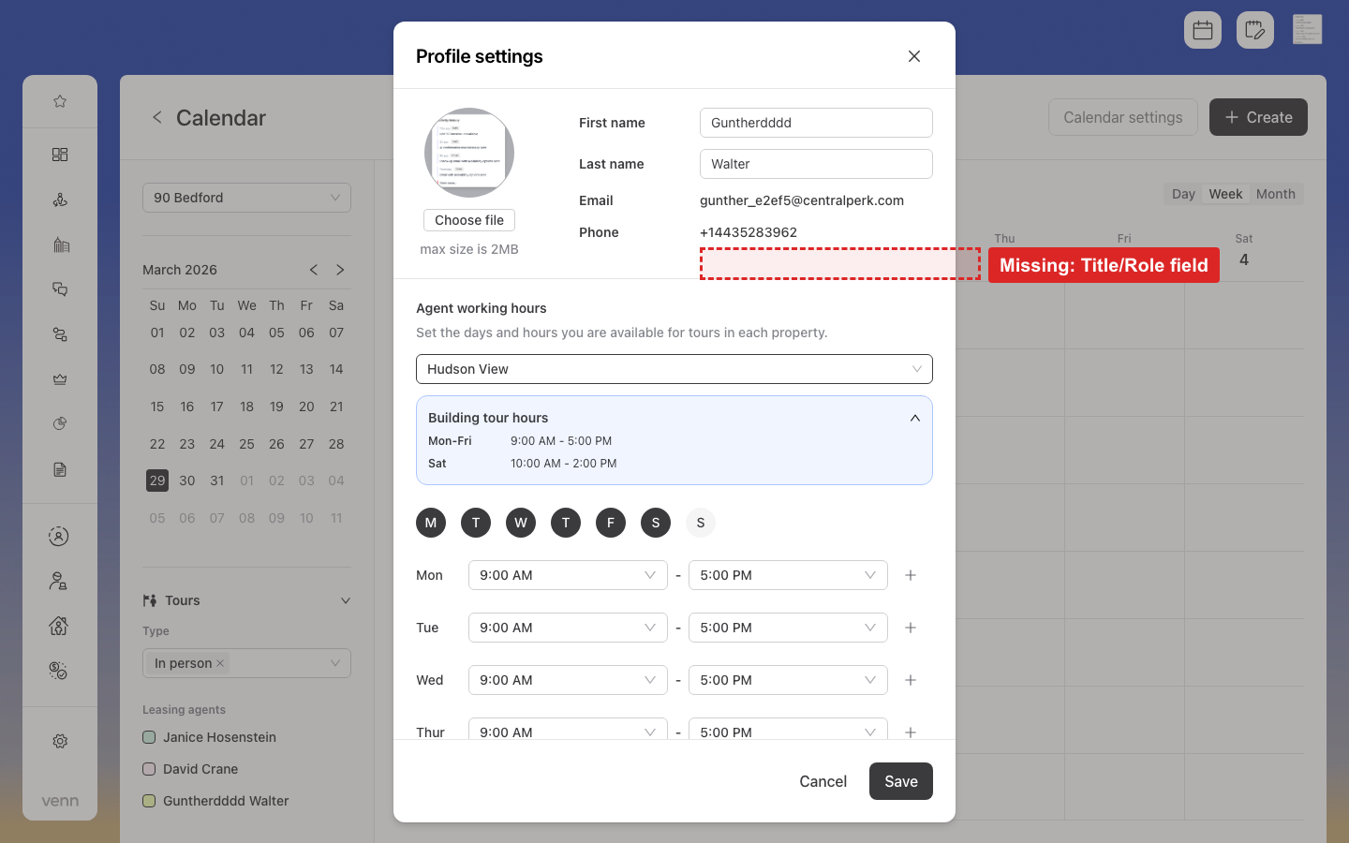
Task: Click the venn logo in sidebar
Action: 60,801
